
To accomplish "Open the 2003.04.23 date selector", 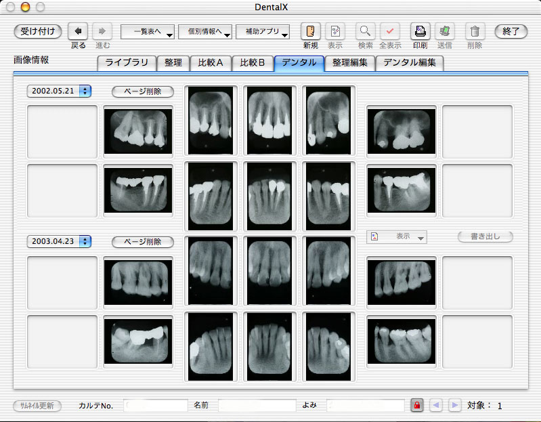I will point(59,241).
